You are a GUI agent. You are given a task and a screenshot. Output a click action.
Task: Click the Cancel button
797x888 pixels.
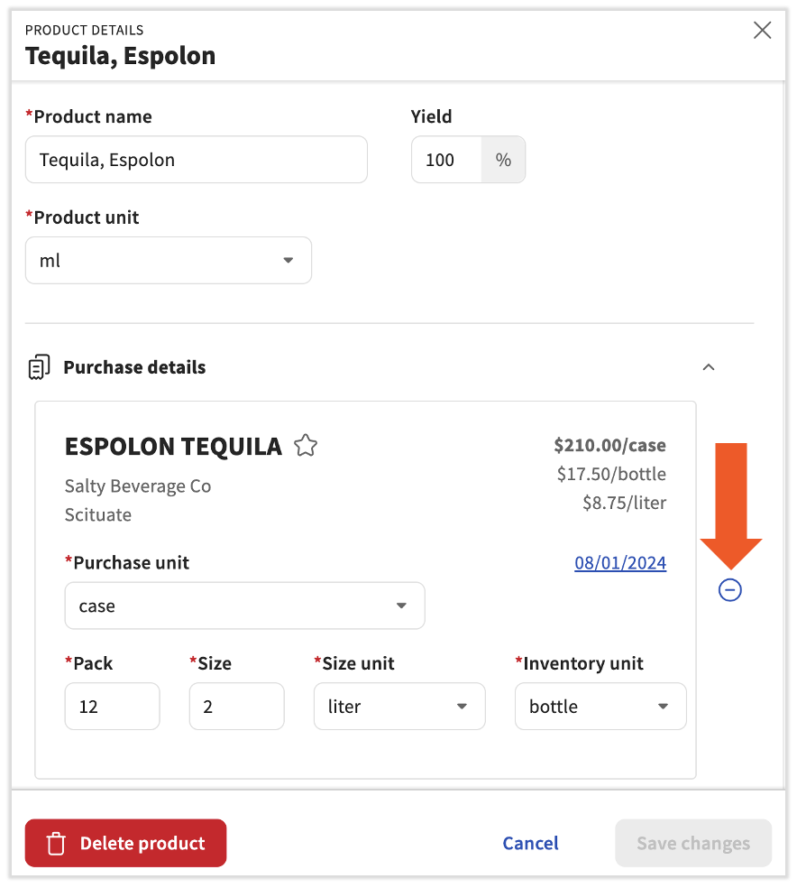click(x=530, y=844)
